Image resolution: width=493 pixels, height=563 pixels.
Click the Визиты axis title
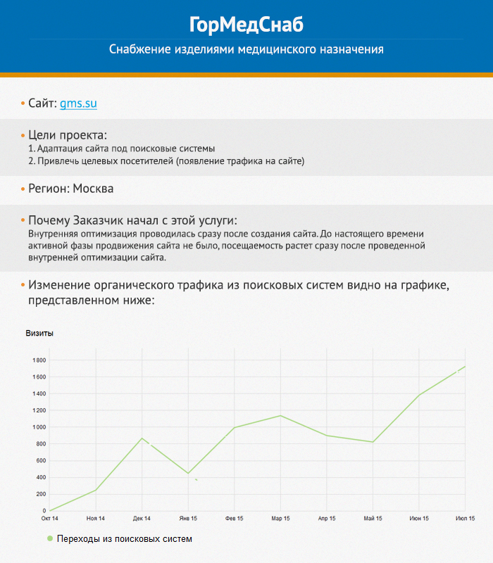coord(39,333)
